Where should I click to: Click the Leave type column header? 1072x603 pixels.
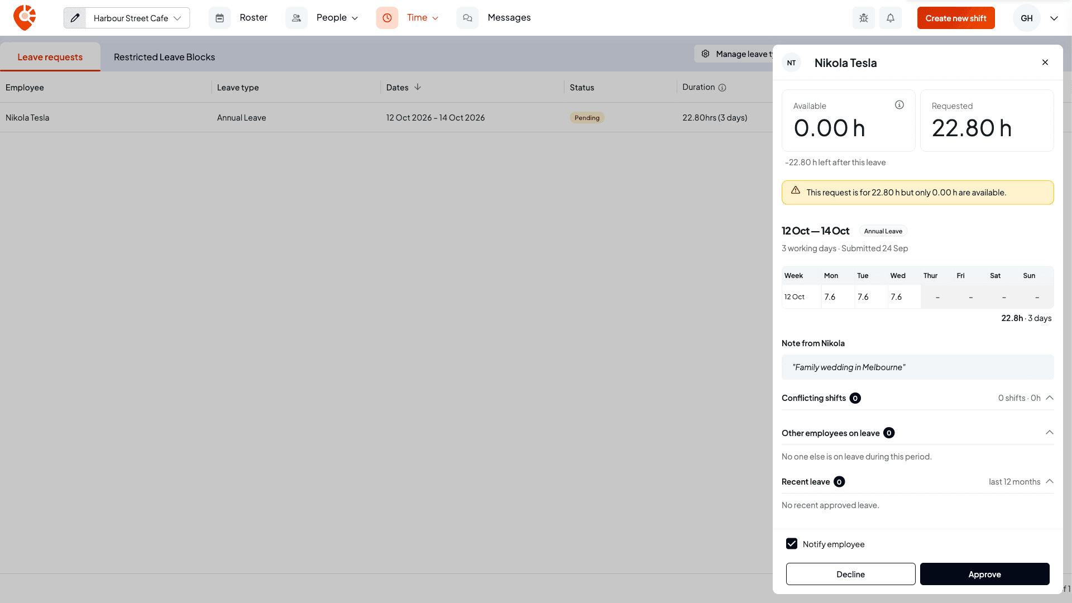click(x=238, y=88)
